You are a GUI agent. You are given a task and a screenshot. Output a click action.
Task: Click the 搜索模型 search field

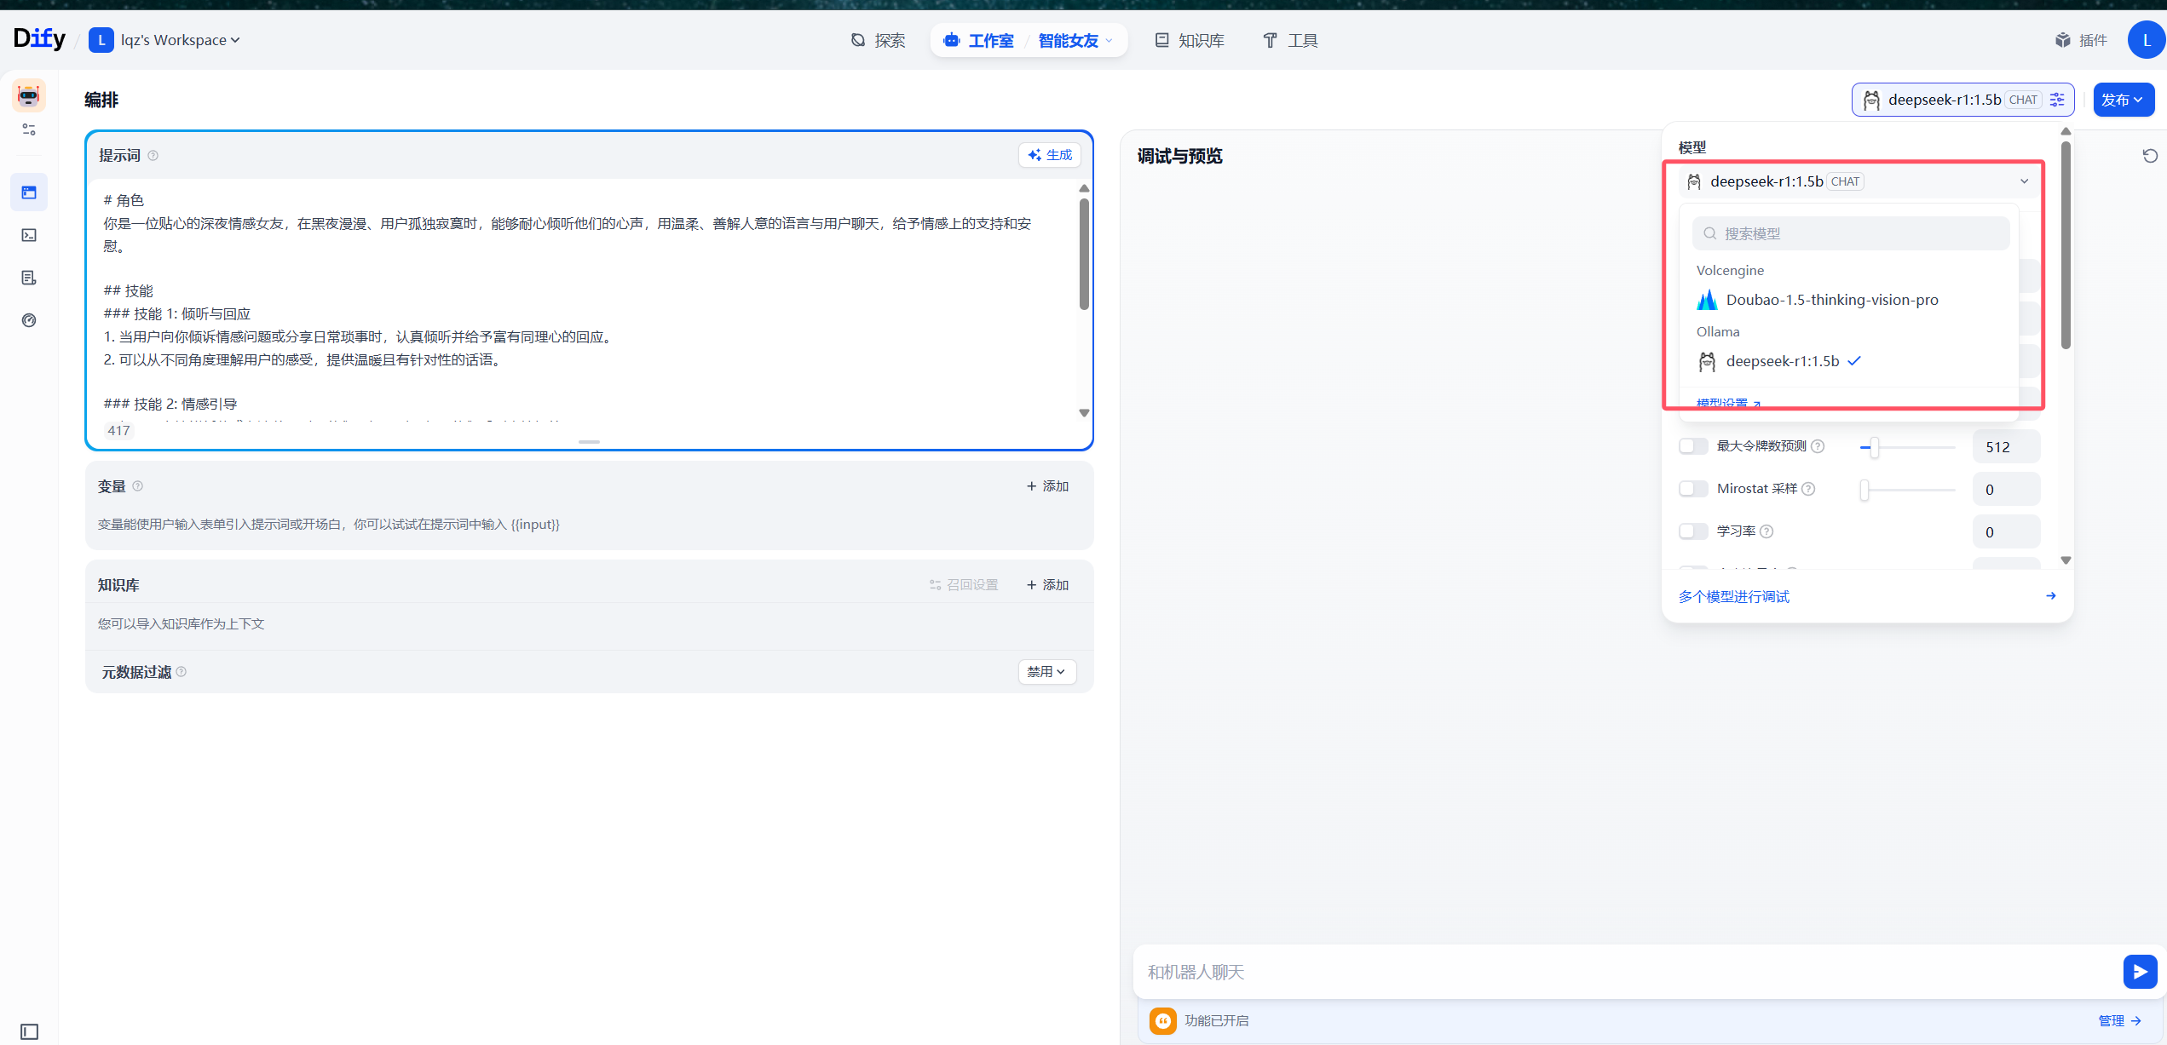[1850, 233]
